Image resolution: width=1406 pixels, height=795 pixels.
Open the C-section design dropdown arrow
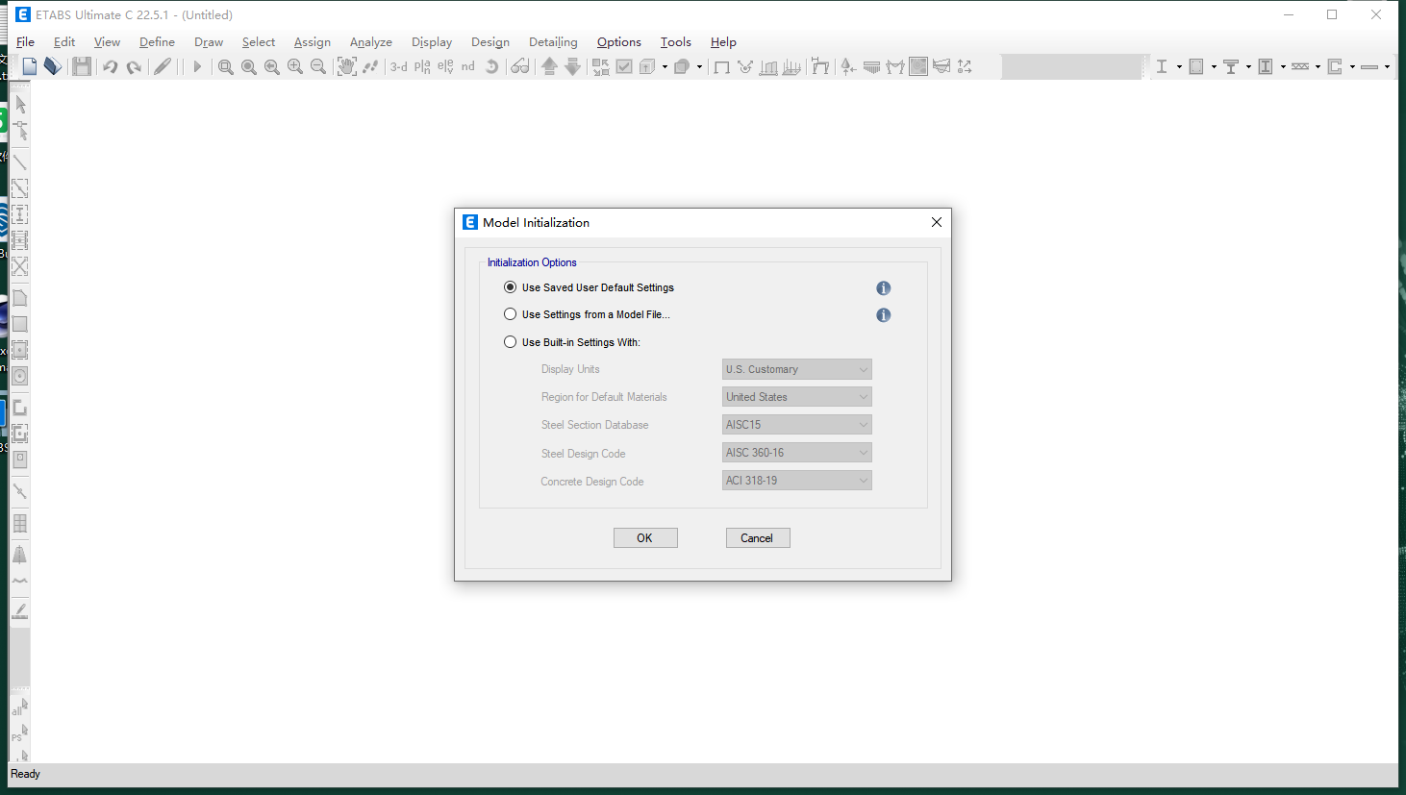1352,67
